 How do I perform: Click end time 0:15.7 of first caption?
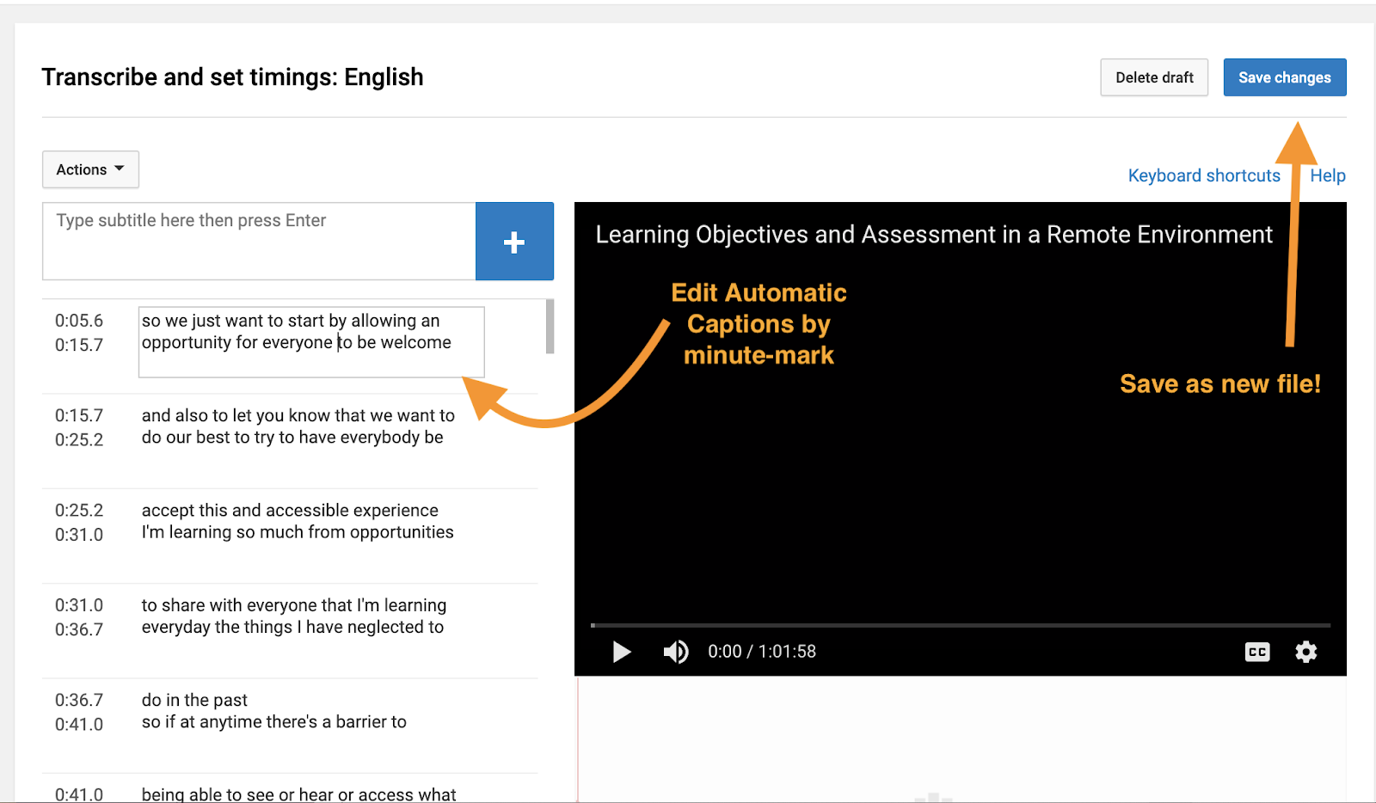click(79, 345)
